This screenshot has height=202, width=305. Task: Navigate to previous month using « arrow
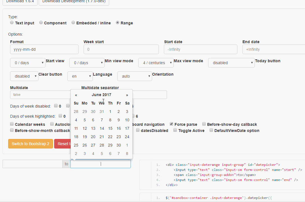(x=76, y=95)
